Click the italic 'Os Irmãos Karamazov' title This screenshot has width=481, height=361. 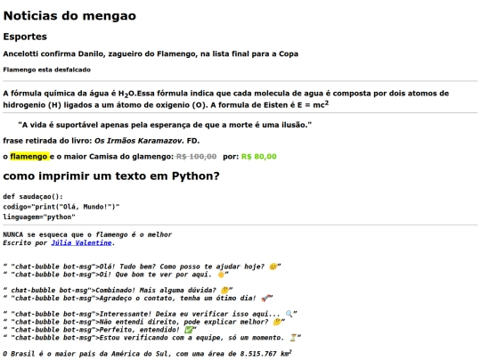click(139, 141)
